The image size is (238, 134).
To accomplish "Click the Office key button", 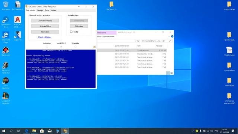I will pyautogui.click(x=79, y=26).
